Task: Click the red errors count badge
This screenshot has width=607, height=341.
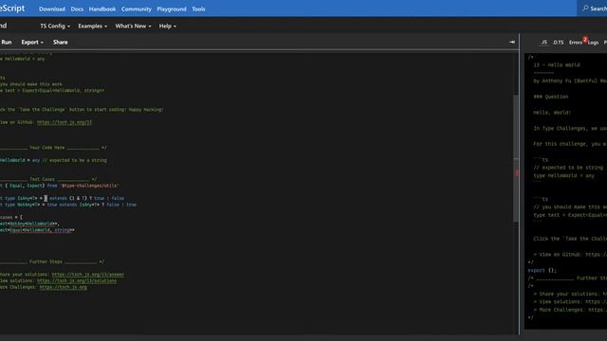Action: (x=585, y=39)
